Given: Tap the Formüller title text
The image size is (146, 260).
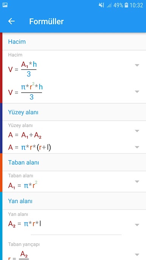Looking at the screenshot, I should pyautogui.click(x=47, y=21).
